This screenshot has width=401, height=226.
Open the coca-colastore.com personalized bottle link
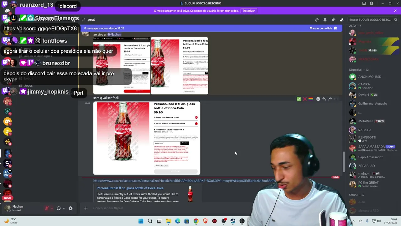click(185, 181)
